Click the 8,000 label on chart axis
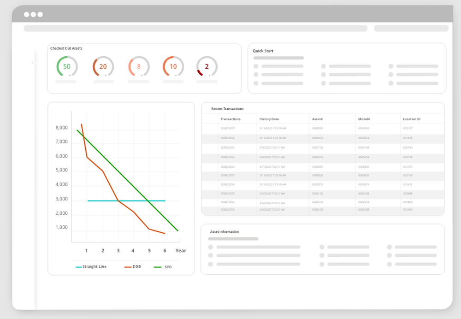 (61, 128)
